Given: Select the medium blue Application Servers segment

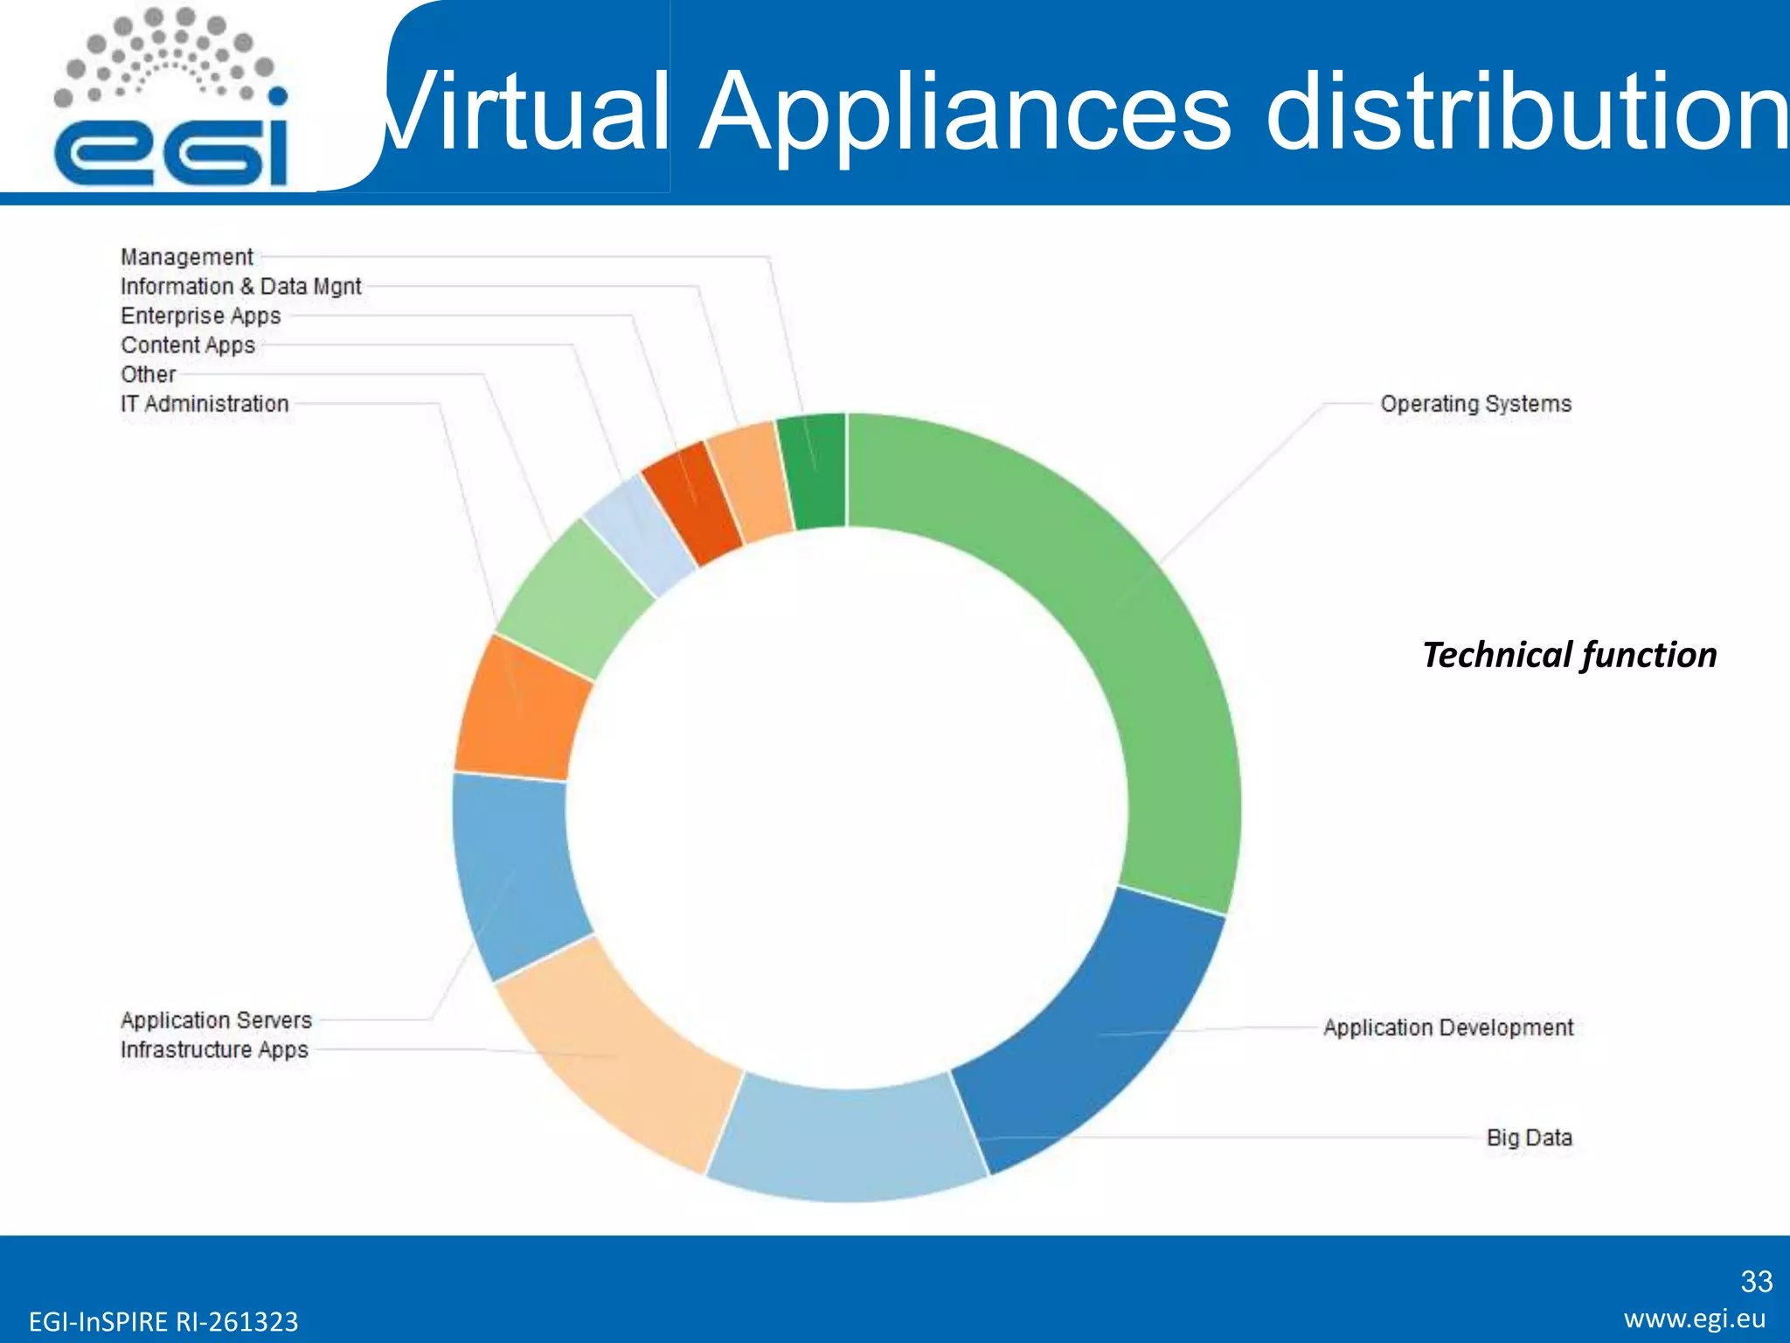Looking at the screenshot, I should pyautogui.click(x=516, y=874).
